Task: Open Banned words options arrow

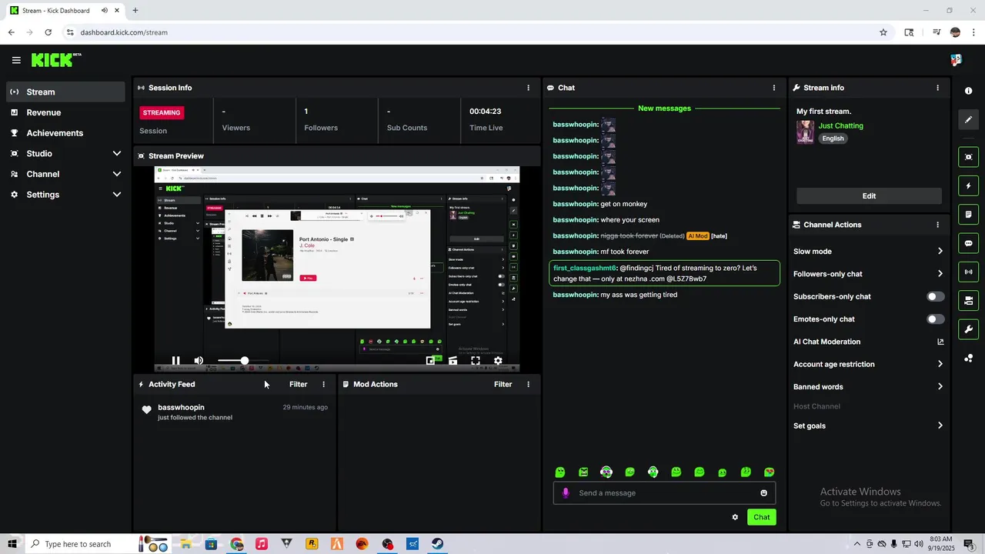Action: pos(940,386)
